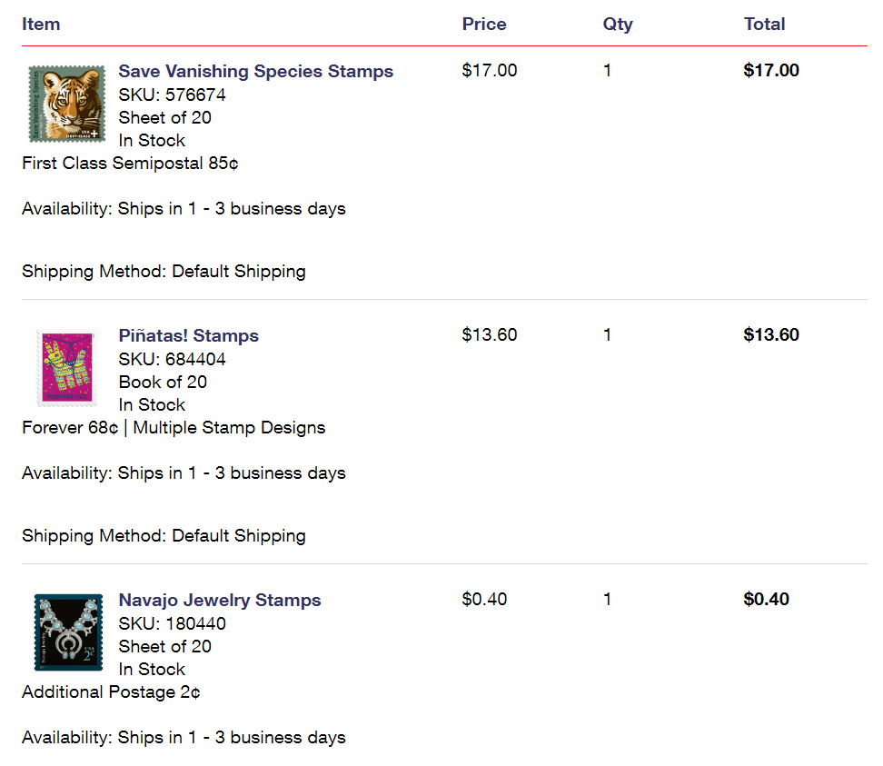Click the bold $13.60 total for Piñatas
883x766 pixels.
770,335
